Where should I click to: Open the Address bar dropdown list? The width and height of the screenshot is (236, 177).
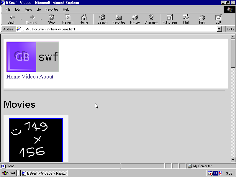click(x=219, y=29)
